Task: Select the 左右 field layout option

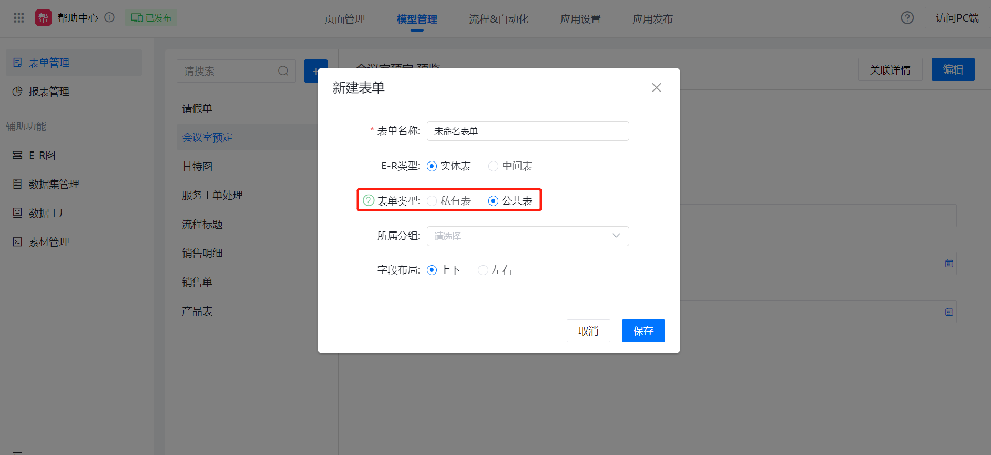Action: click(x=483, y=270)
